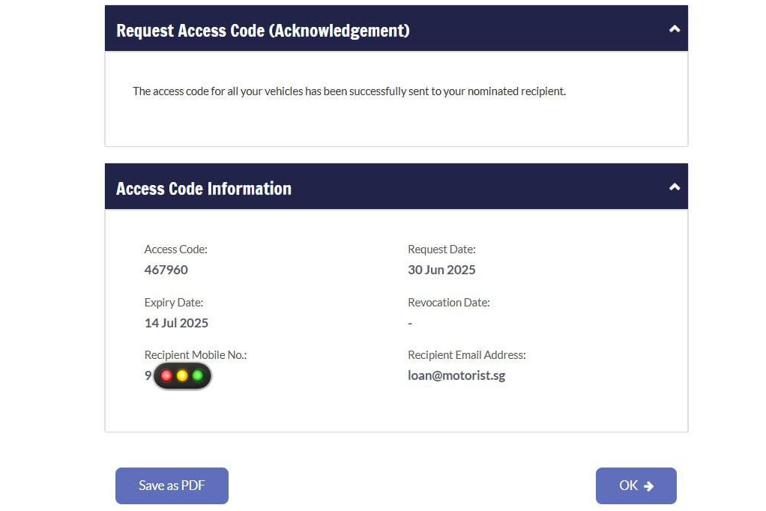Click the Request Access Code (Acknowledgement) header title

(262, 31)
